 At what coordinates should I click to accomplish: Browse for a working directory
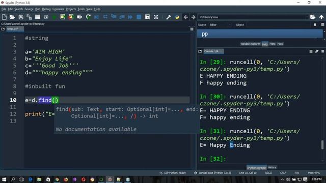click(313, 17)
